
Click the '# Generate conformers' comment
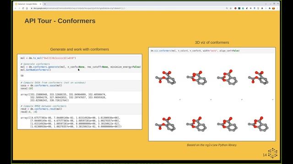coord(35,64)
